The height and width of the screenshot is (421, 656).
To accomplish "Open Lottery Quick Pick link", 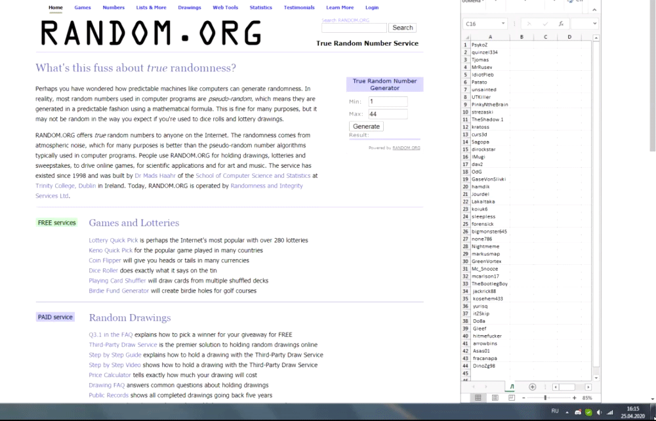I will point(113,241).
